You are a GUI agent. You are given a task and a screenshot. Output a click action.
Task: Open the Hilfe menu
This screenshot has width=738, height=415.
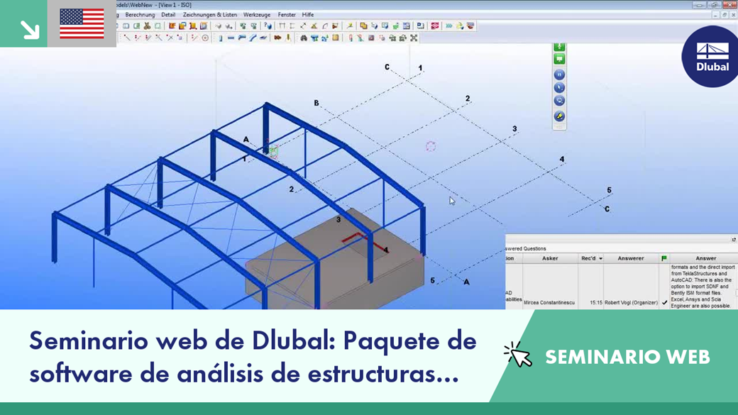(x=308, y=15)
